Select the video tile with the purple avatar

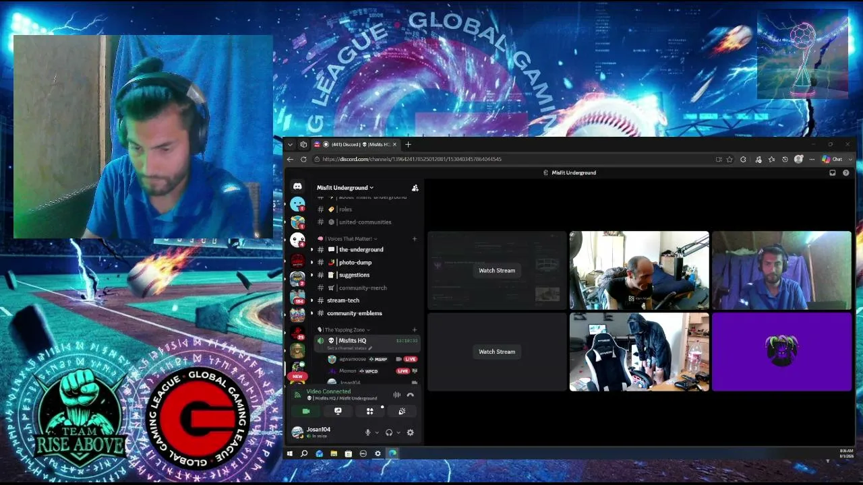pos(781,352)
